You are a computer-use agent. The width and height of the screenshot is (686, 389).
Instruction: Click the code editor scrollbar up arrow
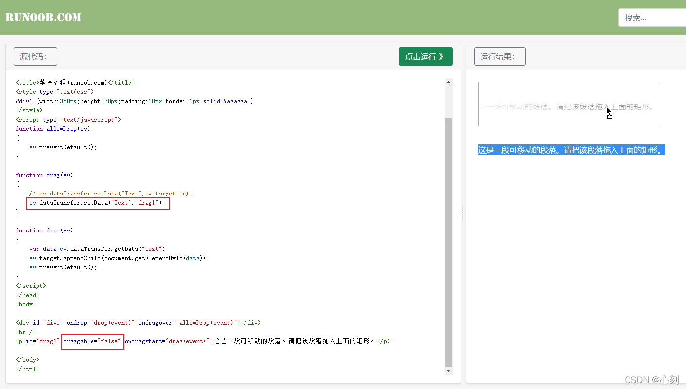pos(449,82)
